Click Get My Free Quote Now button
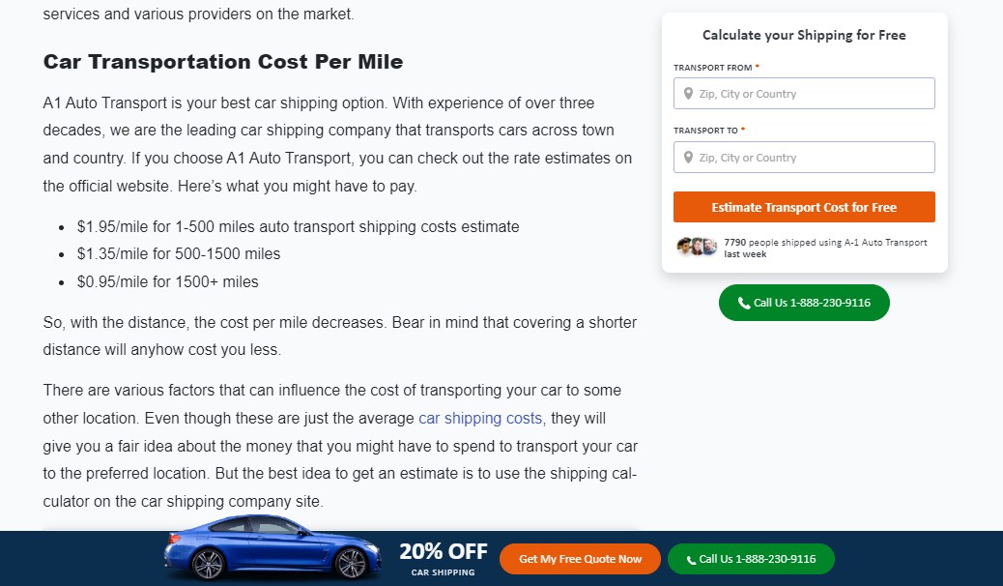Viewport: 1003px width, 586px height. pos(580,559)
